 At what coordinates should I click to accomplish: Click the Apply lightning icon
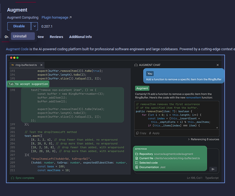150,133
